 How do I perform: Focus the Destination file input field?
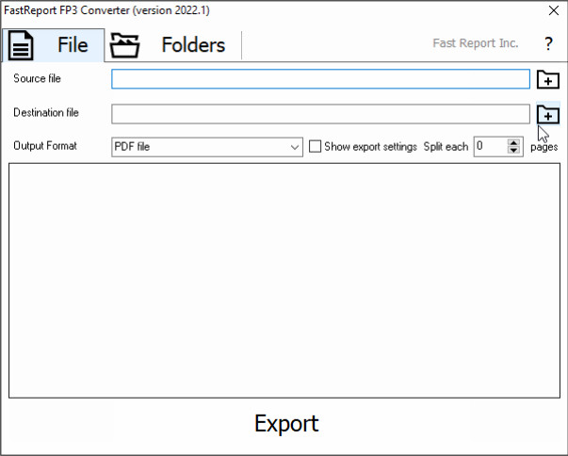click(320, 114)
